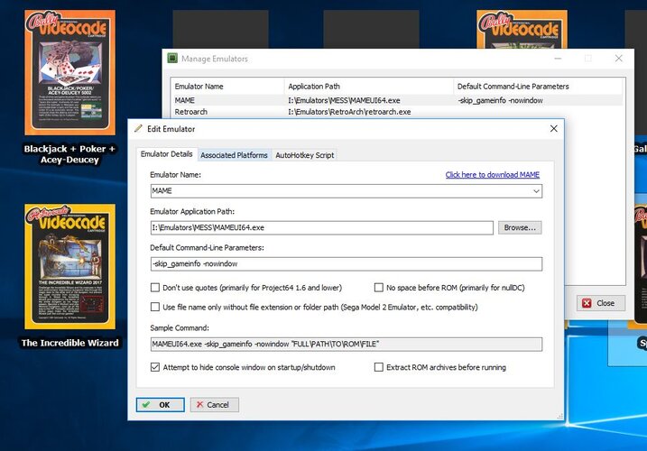Click I:\Emulators\MESS\MAMEUI64.exe cell in list
The height and width of the screenshot is (451, 647).
pos(344,100)
